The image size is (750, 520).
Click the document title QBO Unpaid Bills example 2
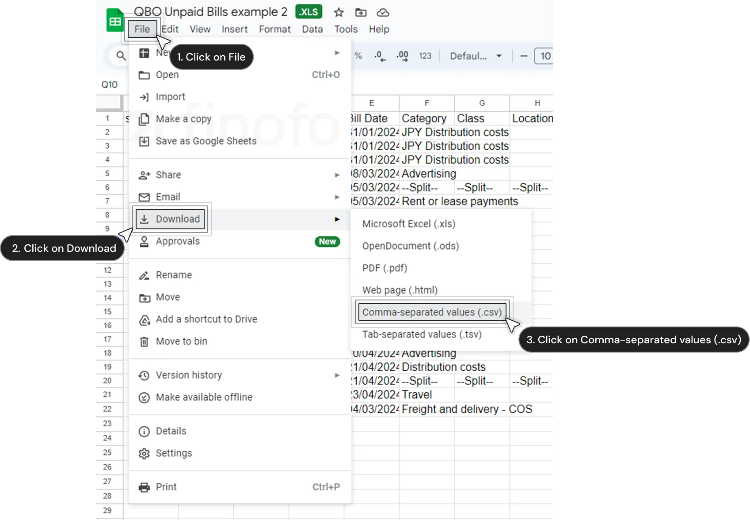(211, 12)
